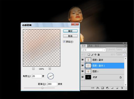Image resolution: width=134 pixels, height=99 pixels.
Task: Click the background layer lock icon
Action: [121, 77]
